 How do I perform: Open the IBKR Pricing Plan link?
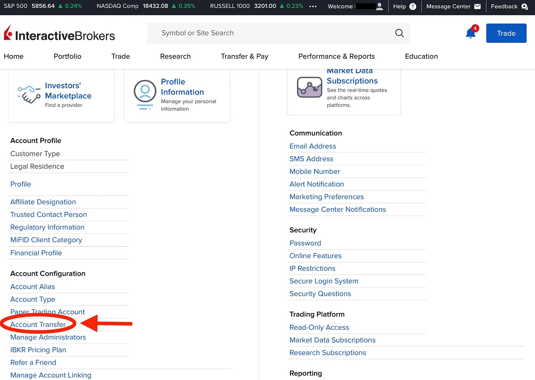click(x=38, y=350)
